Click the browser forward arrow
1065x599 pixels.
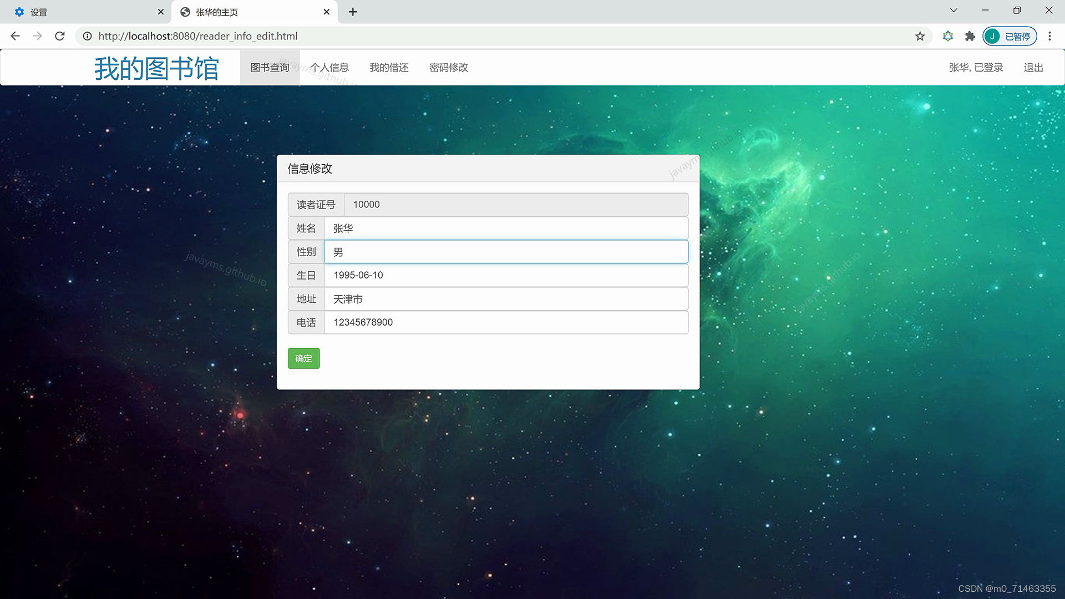coord(37,36)
